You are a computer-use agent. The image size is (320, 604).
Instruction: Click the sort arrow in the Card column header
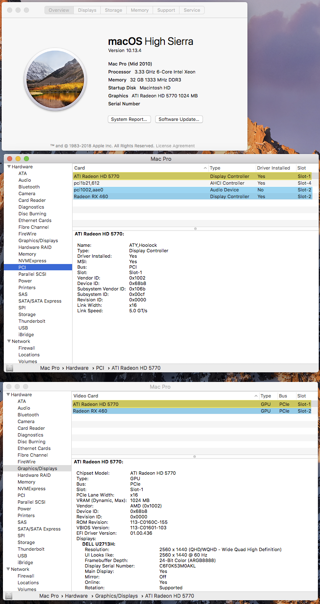(x=205, y=168)
